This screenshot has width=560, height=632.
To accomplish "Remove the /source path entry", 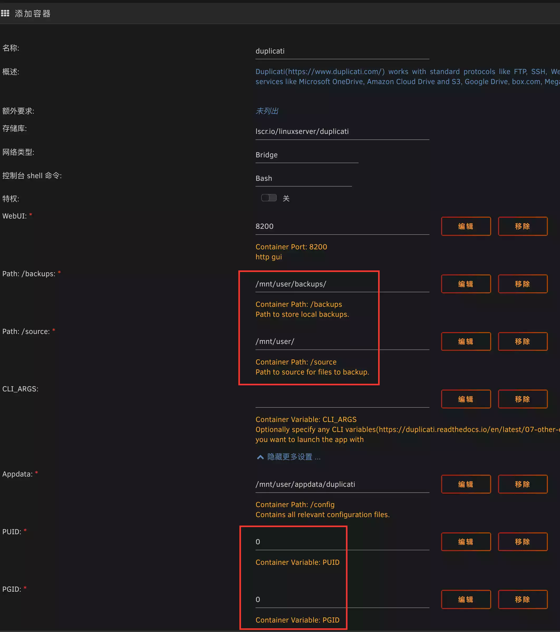I will coord(522,341).
